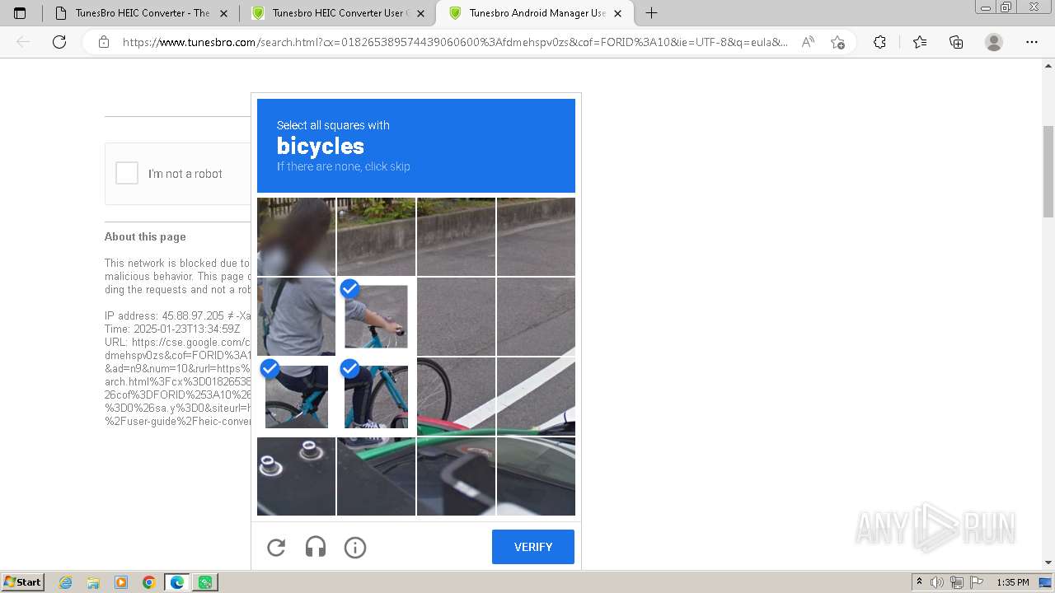Select the tile showing bicycle front wheel
Viewport: 1055px width, 593px height.
click(456, 396)
